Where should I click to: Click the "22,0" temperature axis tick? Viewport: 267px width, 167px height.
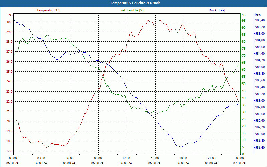click(x=9, y=102)
